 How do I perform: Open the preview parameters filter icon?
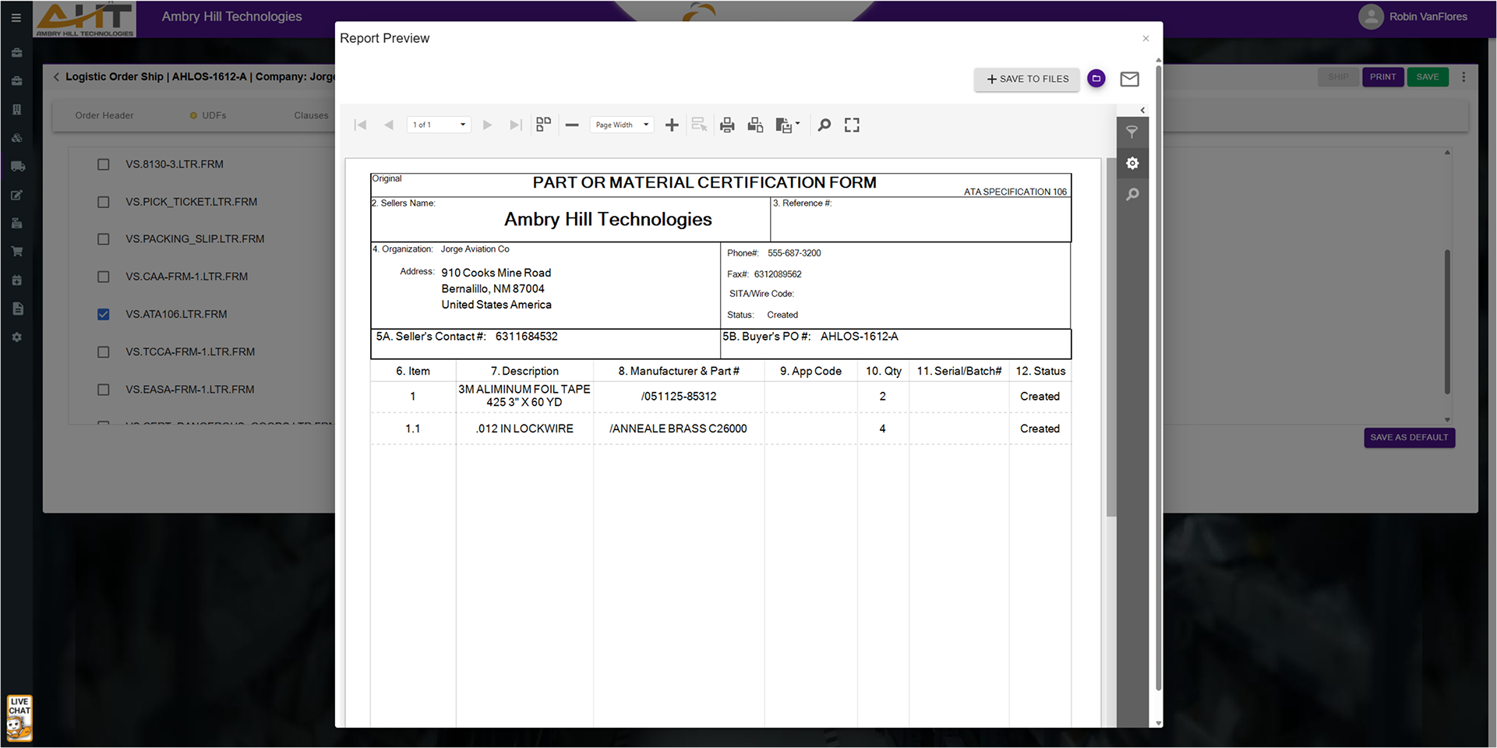(x=1132, y=132)
